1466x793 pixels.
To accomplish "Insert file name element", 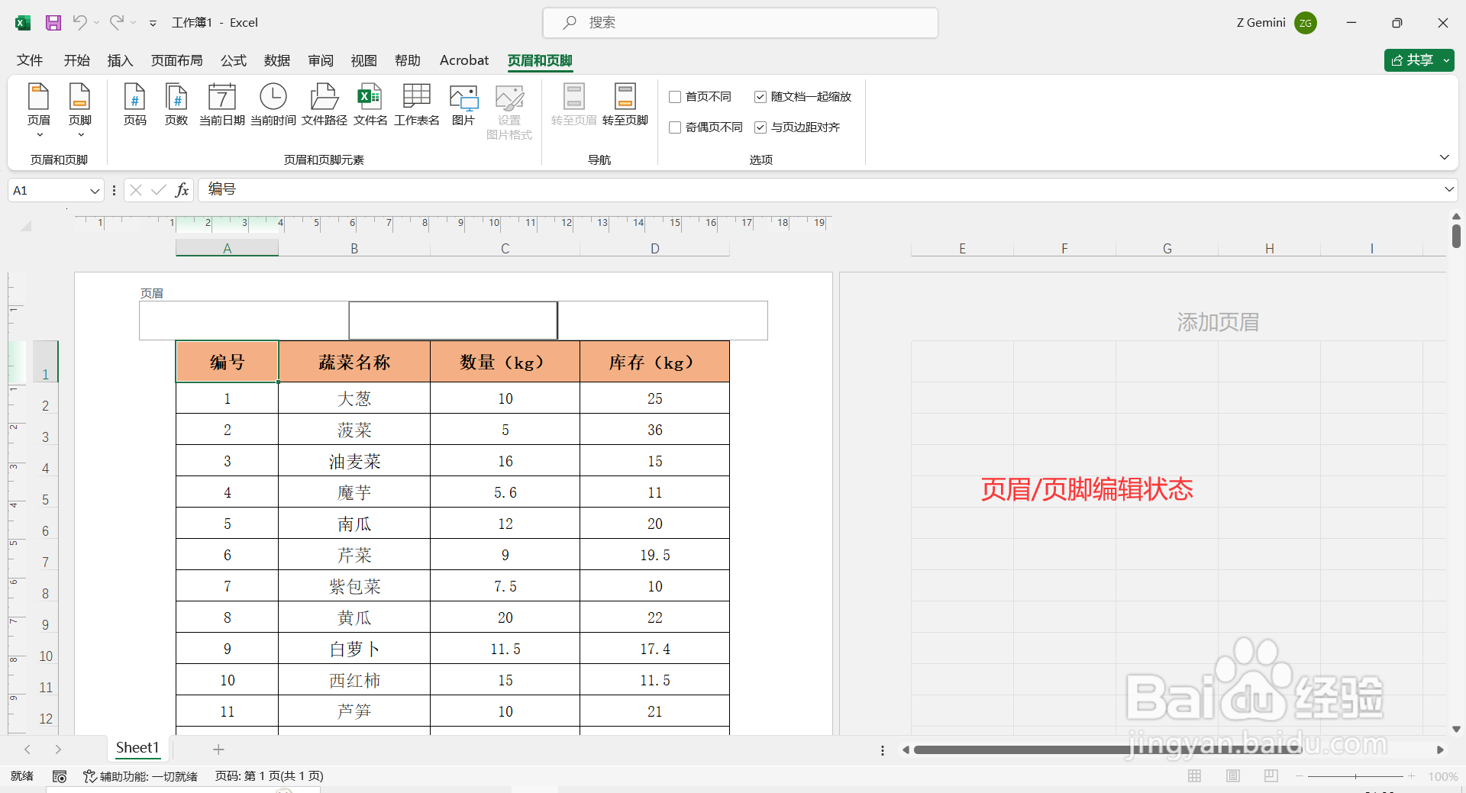I will coord(370,105).
